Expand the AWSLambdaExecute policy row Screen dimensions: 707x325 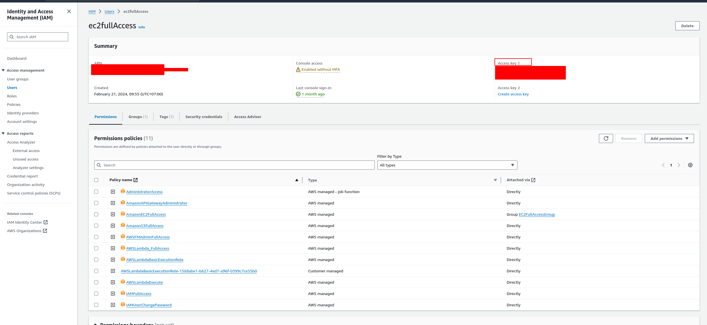click(x=113, y=282)
